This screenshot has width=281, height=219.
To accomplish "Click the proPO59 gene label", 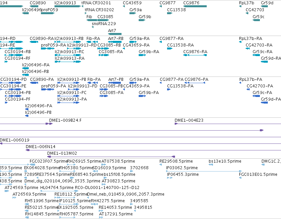I will [x=50, y=10].
